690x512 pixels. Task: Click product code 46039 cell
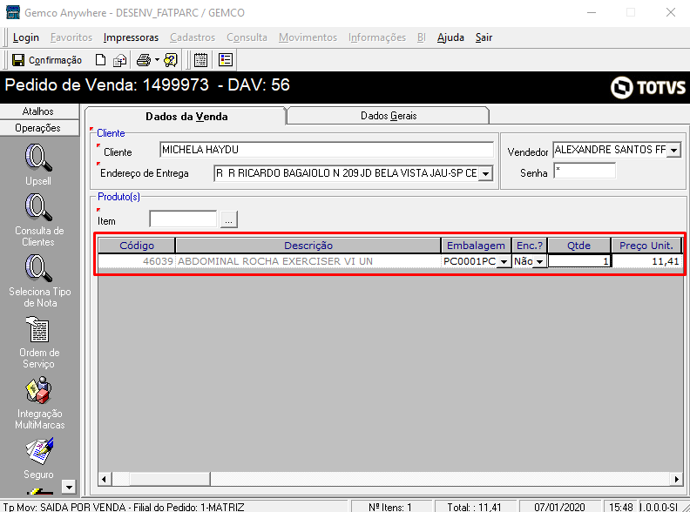pos(137,261)
